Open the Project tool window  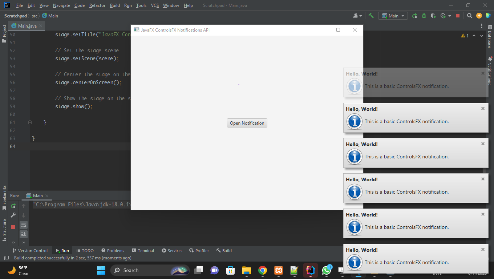[x=4, y=33]
